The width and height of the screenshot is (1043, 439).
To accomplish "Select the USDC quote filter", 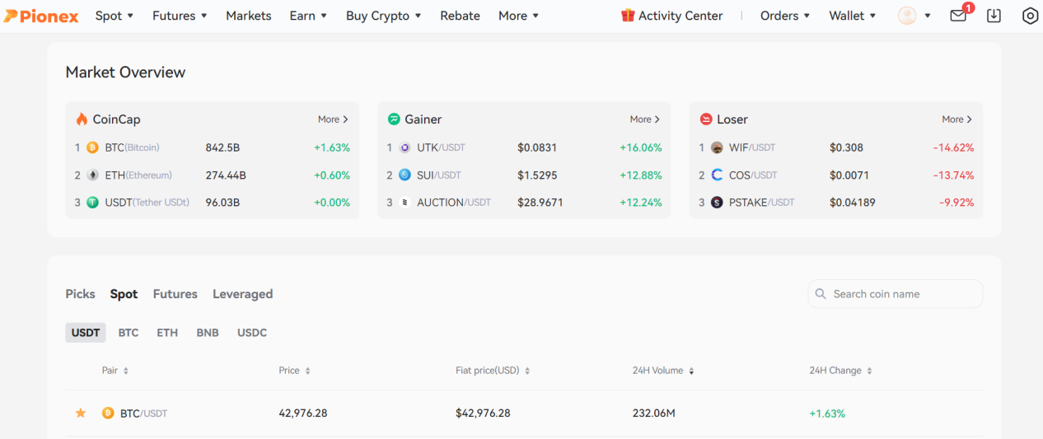I will [252, 333].
